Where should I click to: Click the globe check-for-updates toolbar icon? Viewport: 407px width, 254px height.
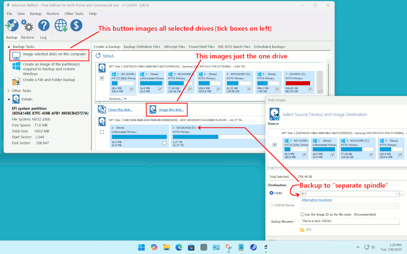(61, 25)
